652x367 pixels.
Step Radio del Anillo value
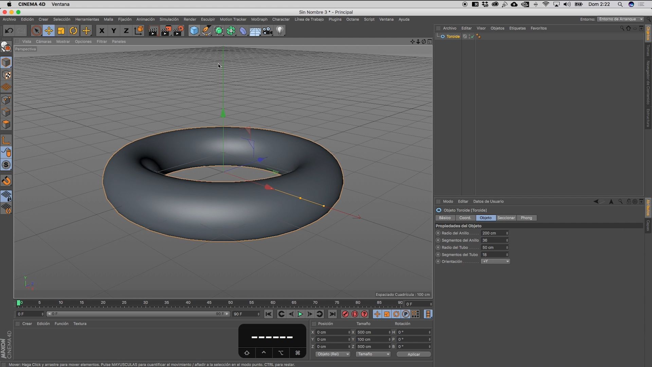coord(507,233)
